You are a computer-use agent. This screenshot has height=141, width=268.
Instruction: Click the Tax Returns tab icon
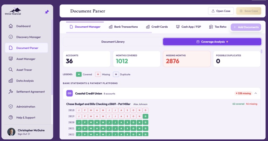pos(211,27)
